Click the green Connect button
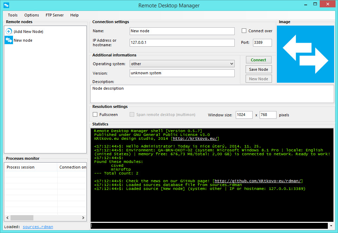Screen dimensions: 338x233 (x=259, y=60)
